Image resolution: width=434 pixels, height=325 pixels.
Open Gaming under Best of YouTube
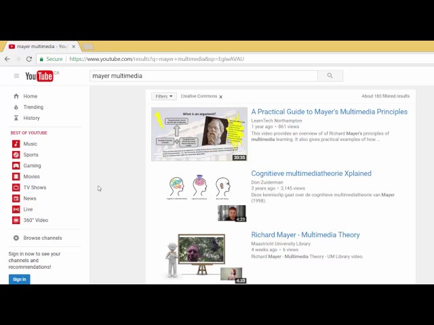coord(32,165)
